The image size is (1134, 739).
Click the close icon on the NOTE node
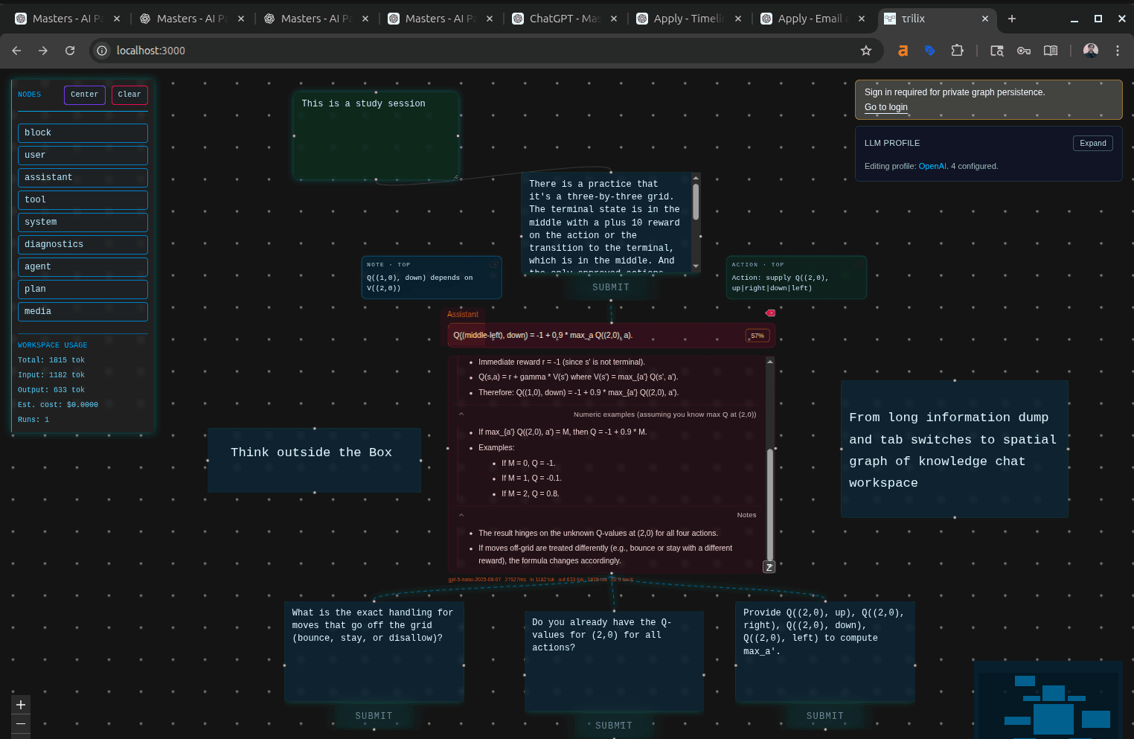click(x=493, y=263)
